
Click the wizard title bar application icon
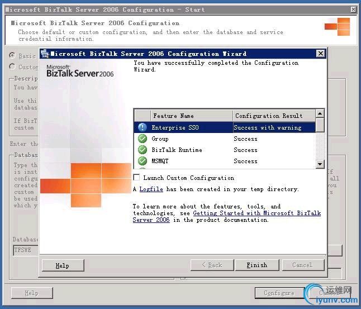[x=45, y=54]
